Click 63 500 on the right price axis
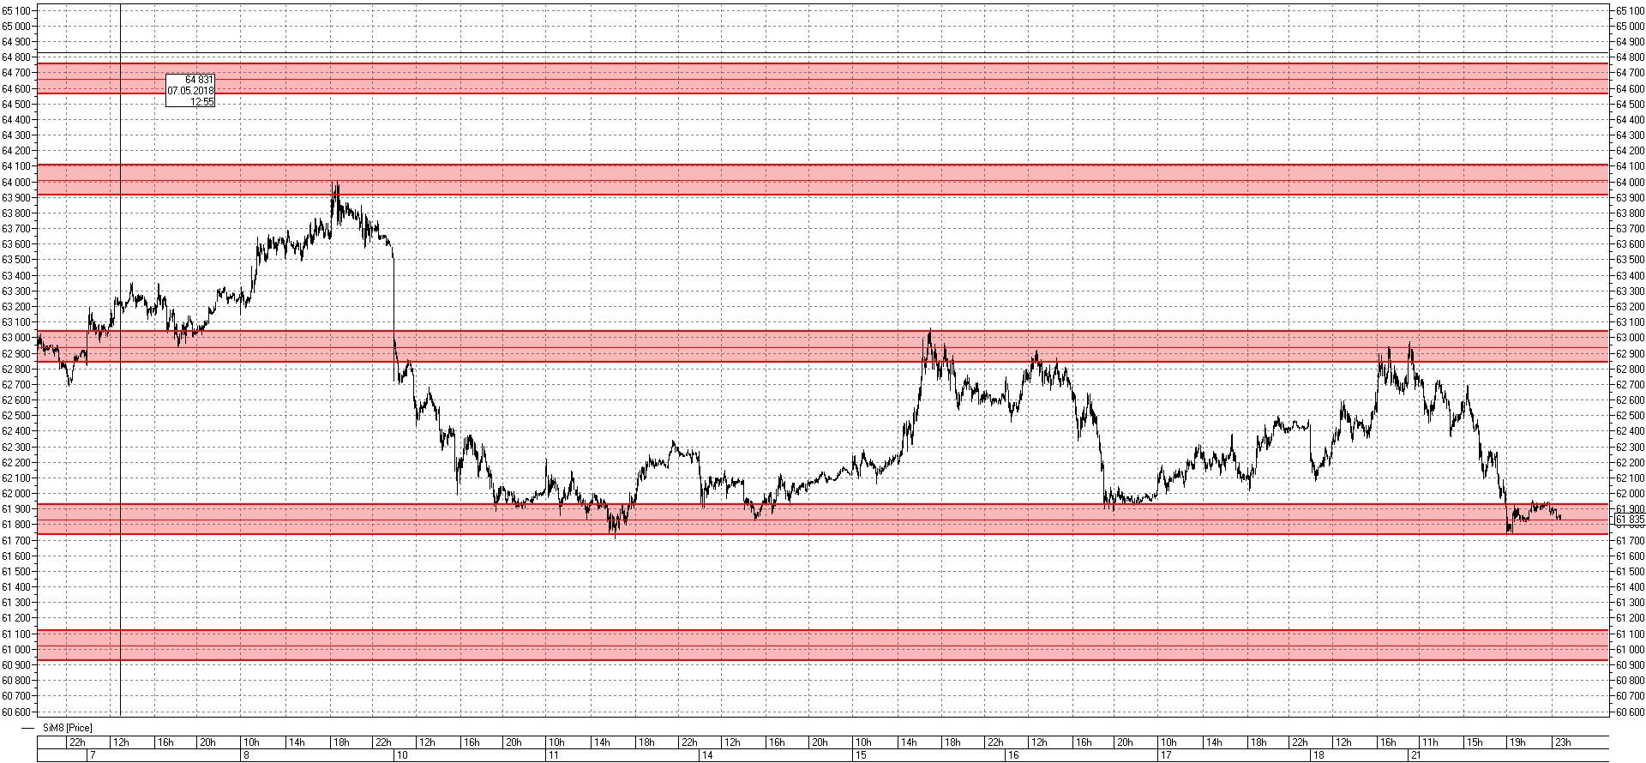The image size is (1646, 763). tap(1630, 260)
